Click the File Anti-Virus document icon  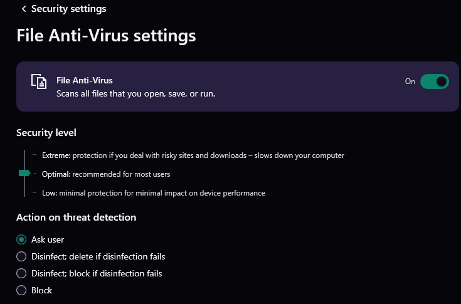tap(39, 81)
